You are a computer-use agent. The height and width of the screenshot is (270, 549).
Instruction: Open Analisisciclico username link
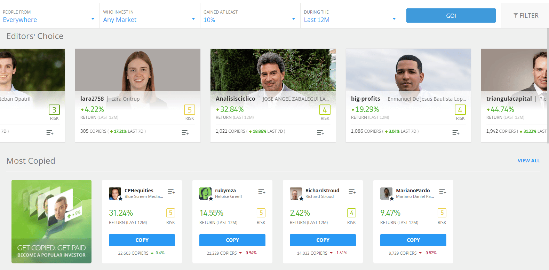click(236, 99)
